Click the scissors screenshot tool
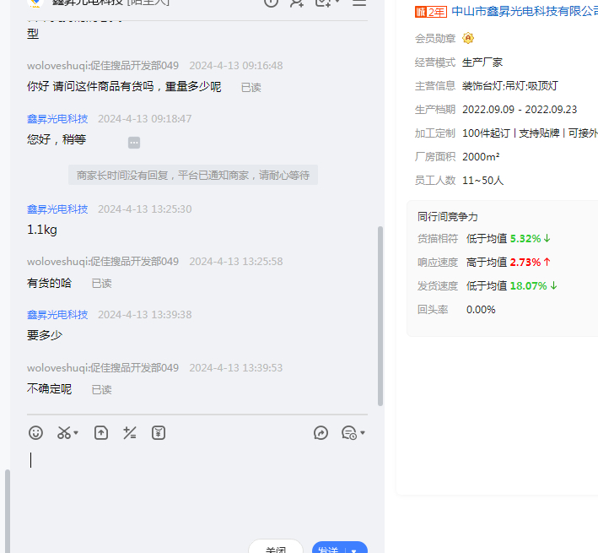This screenshot has width=598, height=553. (x=64, y=433)
